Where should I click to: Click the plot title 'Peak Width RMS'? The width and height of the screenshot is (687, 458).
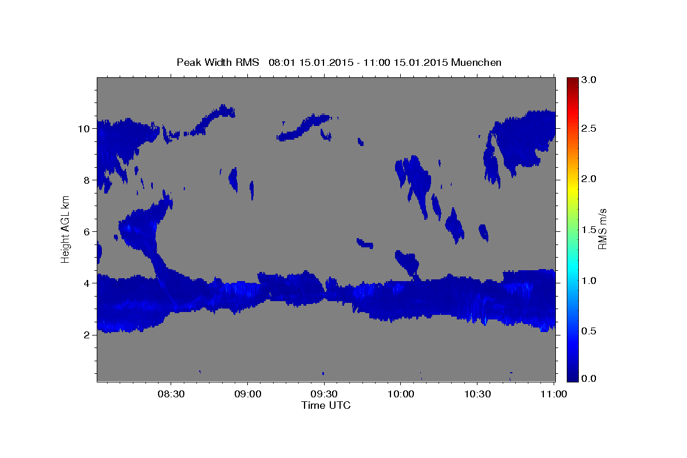pyautogui.click(x=218, y=62)
